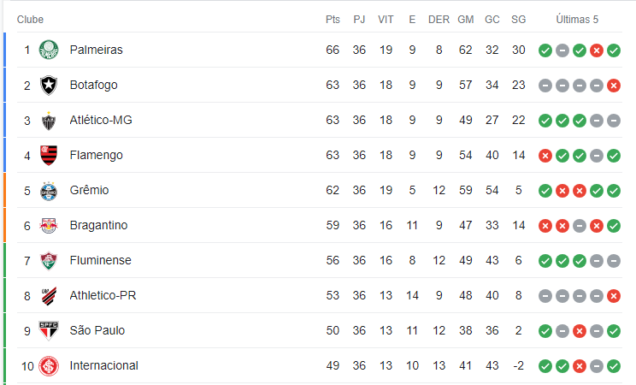The image size is (636, 385).
Task: Click the Flamengo red-black striped crest
Action: [49, 156]
